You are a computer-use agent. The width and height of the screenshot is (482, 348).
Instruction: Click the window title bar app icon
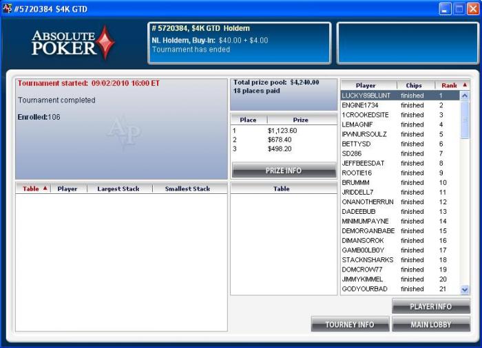click(x=7, y=9)
